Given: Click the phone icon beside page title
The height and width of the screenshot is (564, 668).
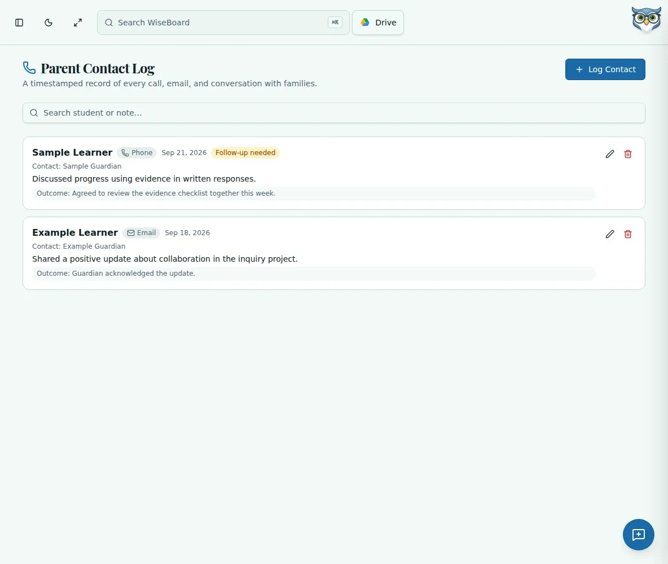Looking at the screenshot, I should coord(29,68).
